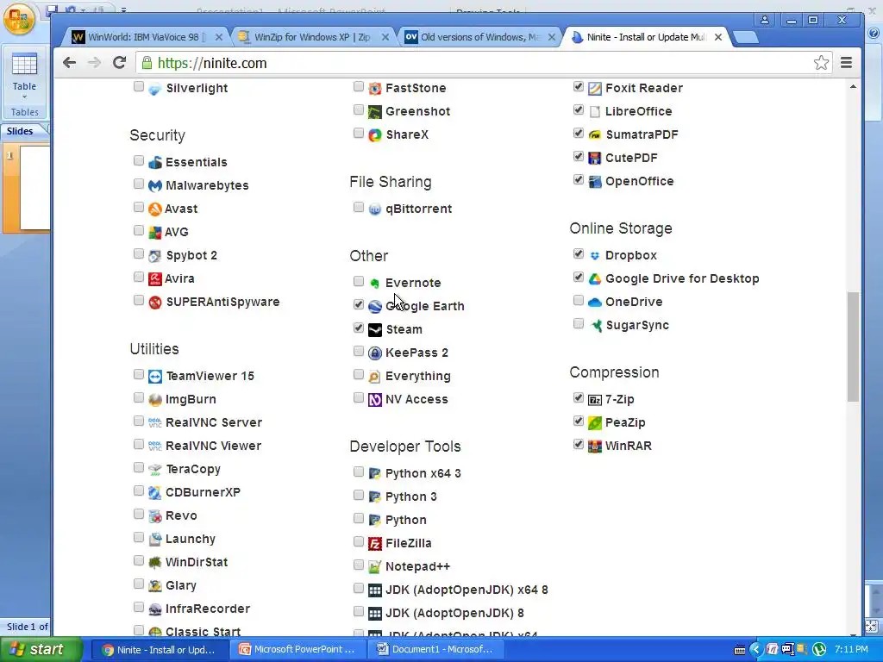Click the Greenshot icon
Screen dimensions: 883x662
pos(375,111)
